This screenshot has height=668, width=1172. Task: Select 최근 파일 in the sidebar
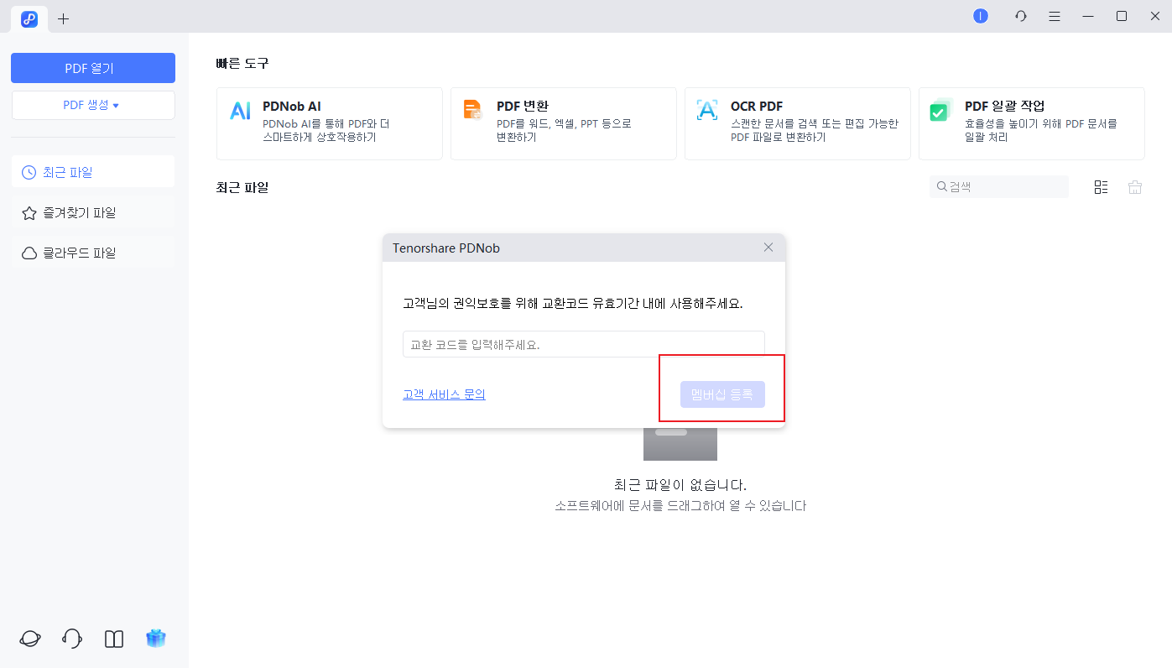point(92,172)
